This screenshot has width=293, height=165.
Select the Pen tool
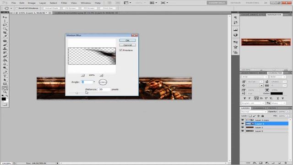tap(5, 72)
